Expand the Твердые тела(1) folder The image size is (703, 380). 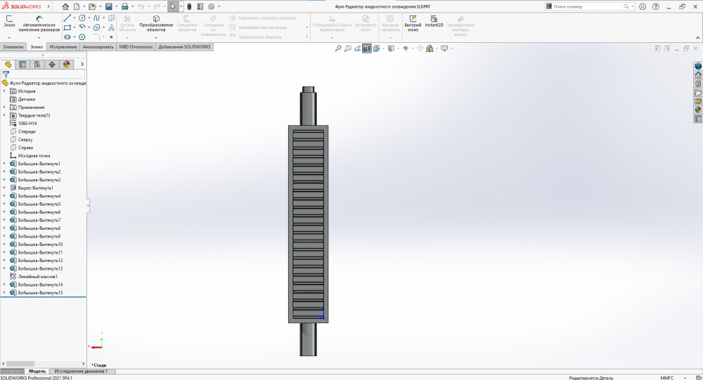(x=4, y=115)
